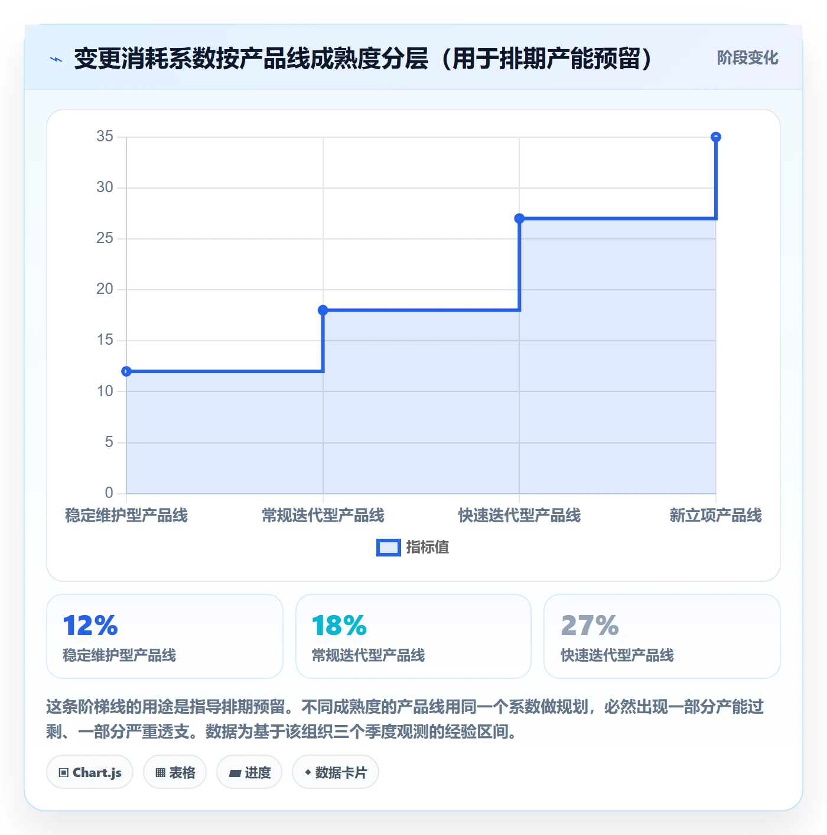
Task: Toggle the 指标值 legend color box
Action: tap(389, 548)
